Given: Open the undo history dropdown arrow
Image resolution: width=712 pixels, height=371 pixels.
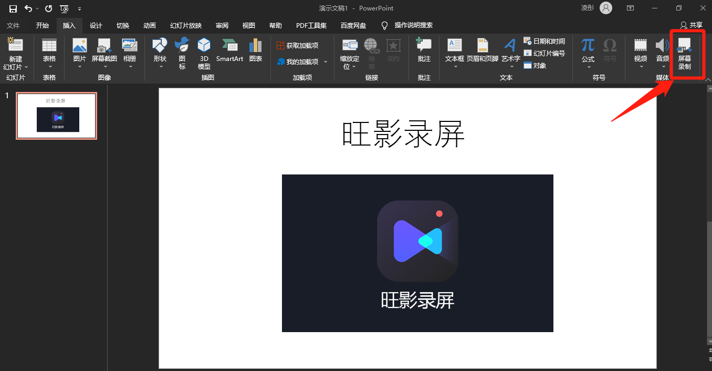Looking at the screenshot, I should (37, 9).
